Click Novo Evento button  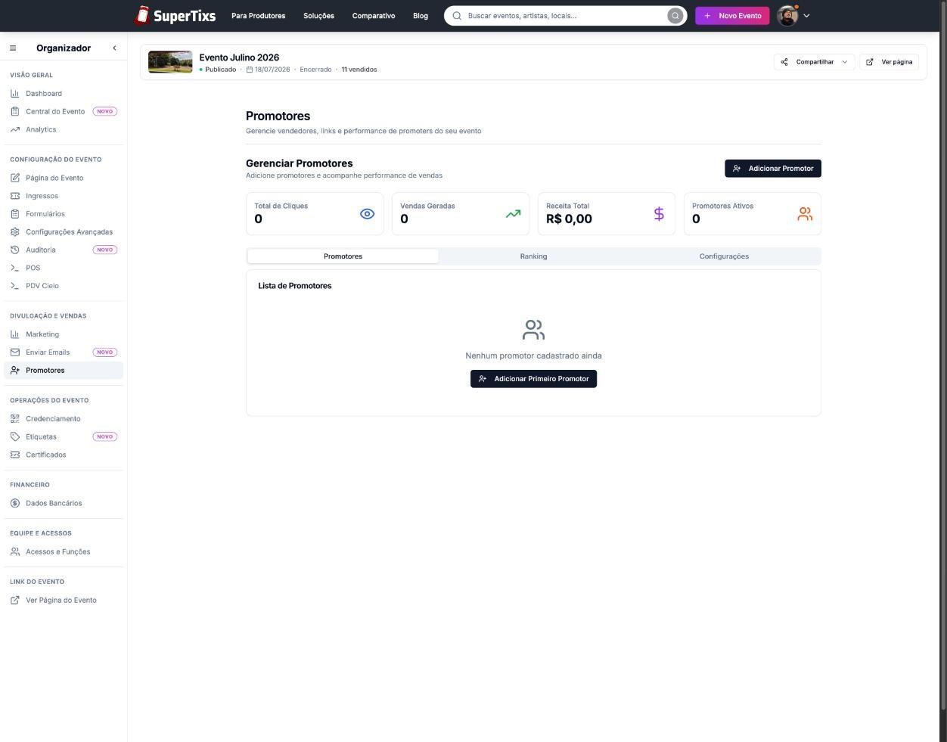pos(732,16)
